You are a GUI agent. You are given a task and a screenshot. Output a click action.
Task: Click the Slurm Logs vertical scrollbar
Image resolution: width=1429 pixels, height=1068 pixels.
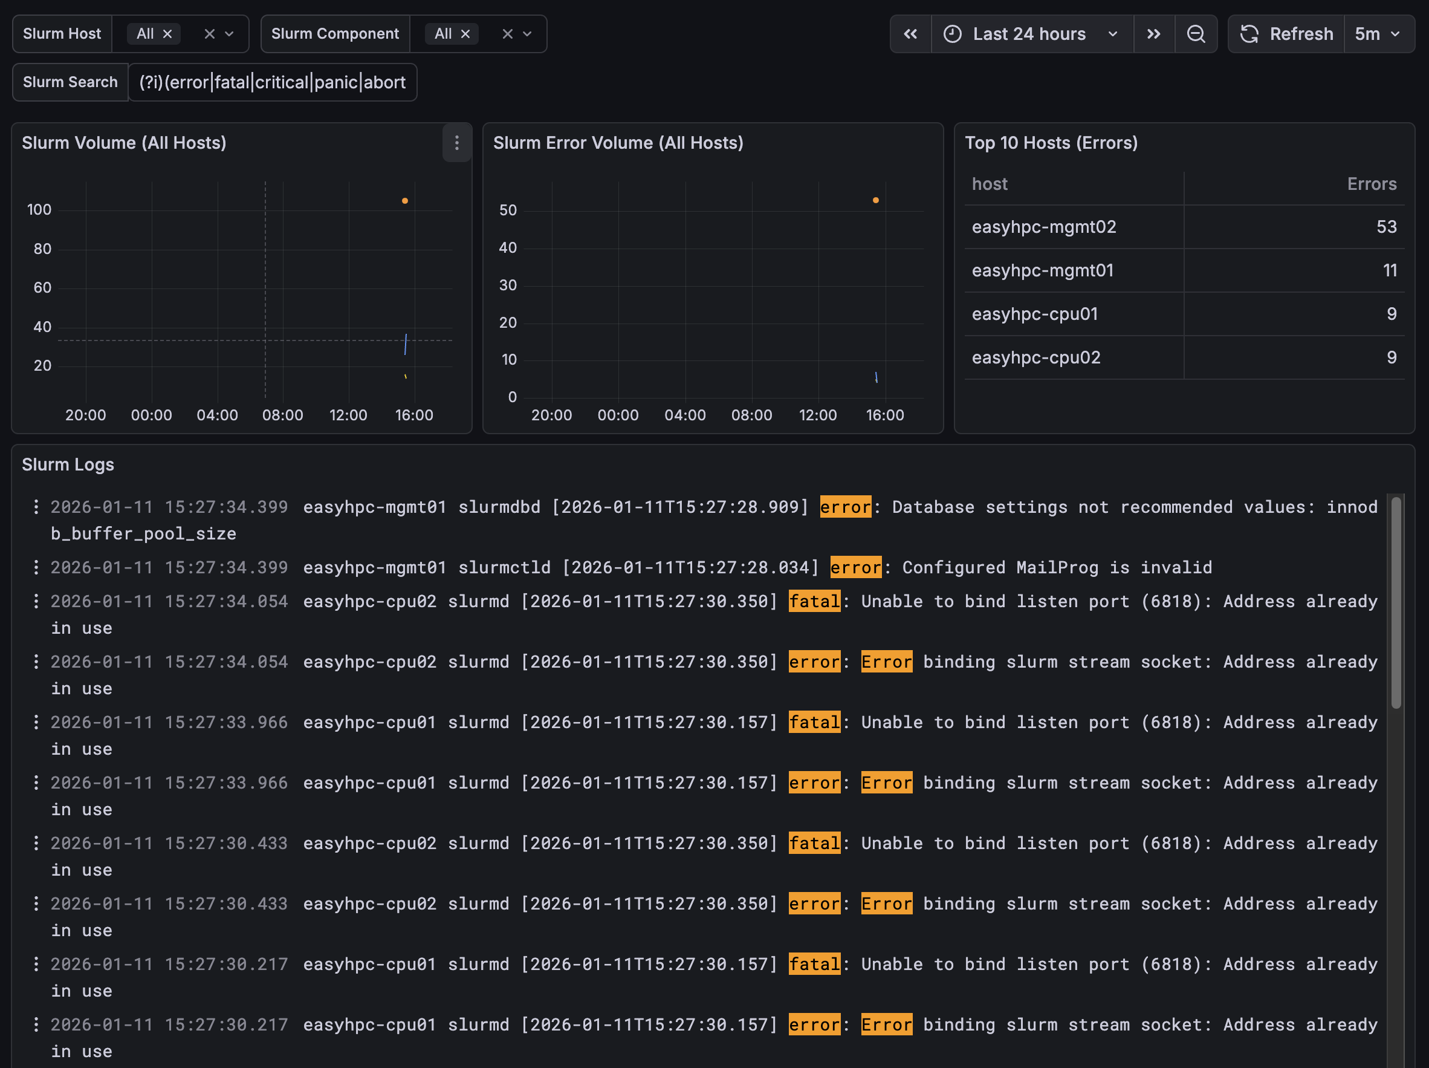coord(1396,602)
